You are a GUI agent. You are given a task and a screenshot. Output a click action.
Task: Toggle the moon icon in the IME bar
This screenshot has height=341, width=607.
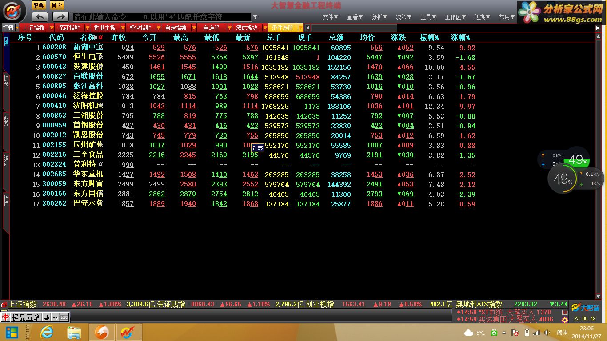click(x=46, y=317)
